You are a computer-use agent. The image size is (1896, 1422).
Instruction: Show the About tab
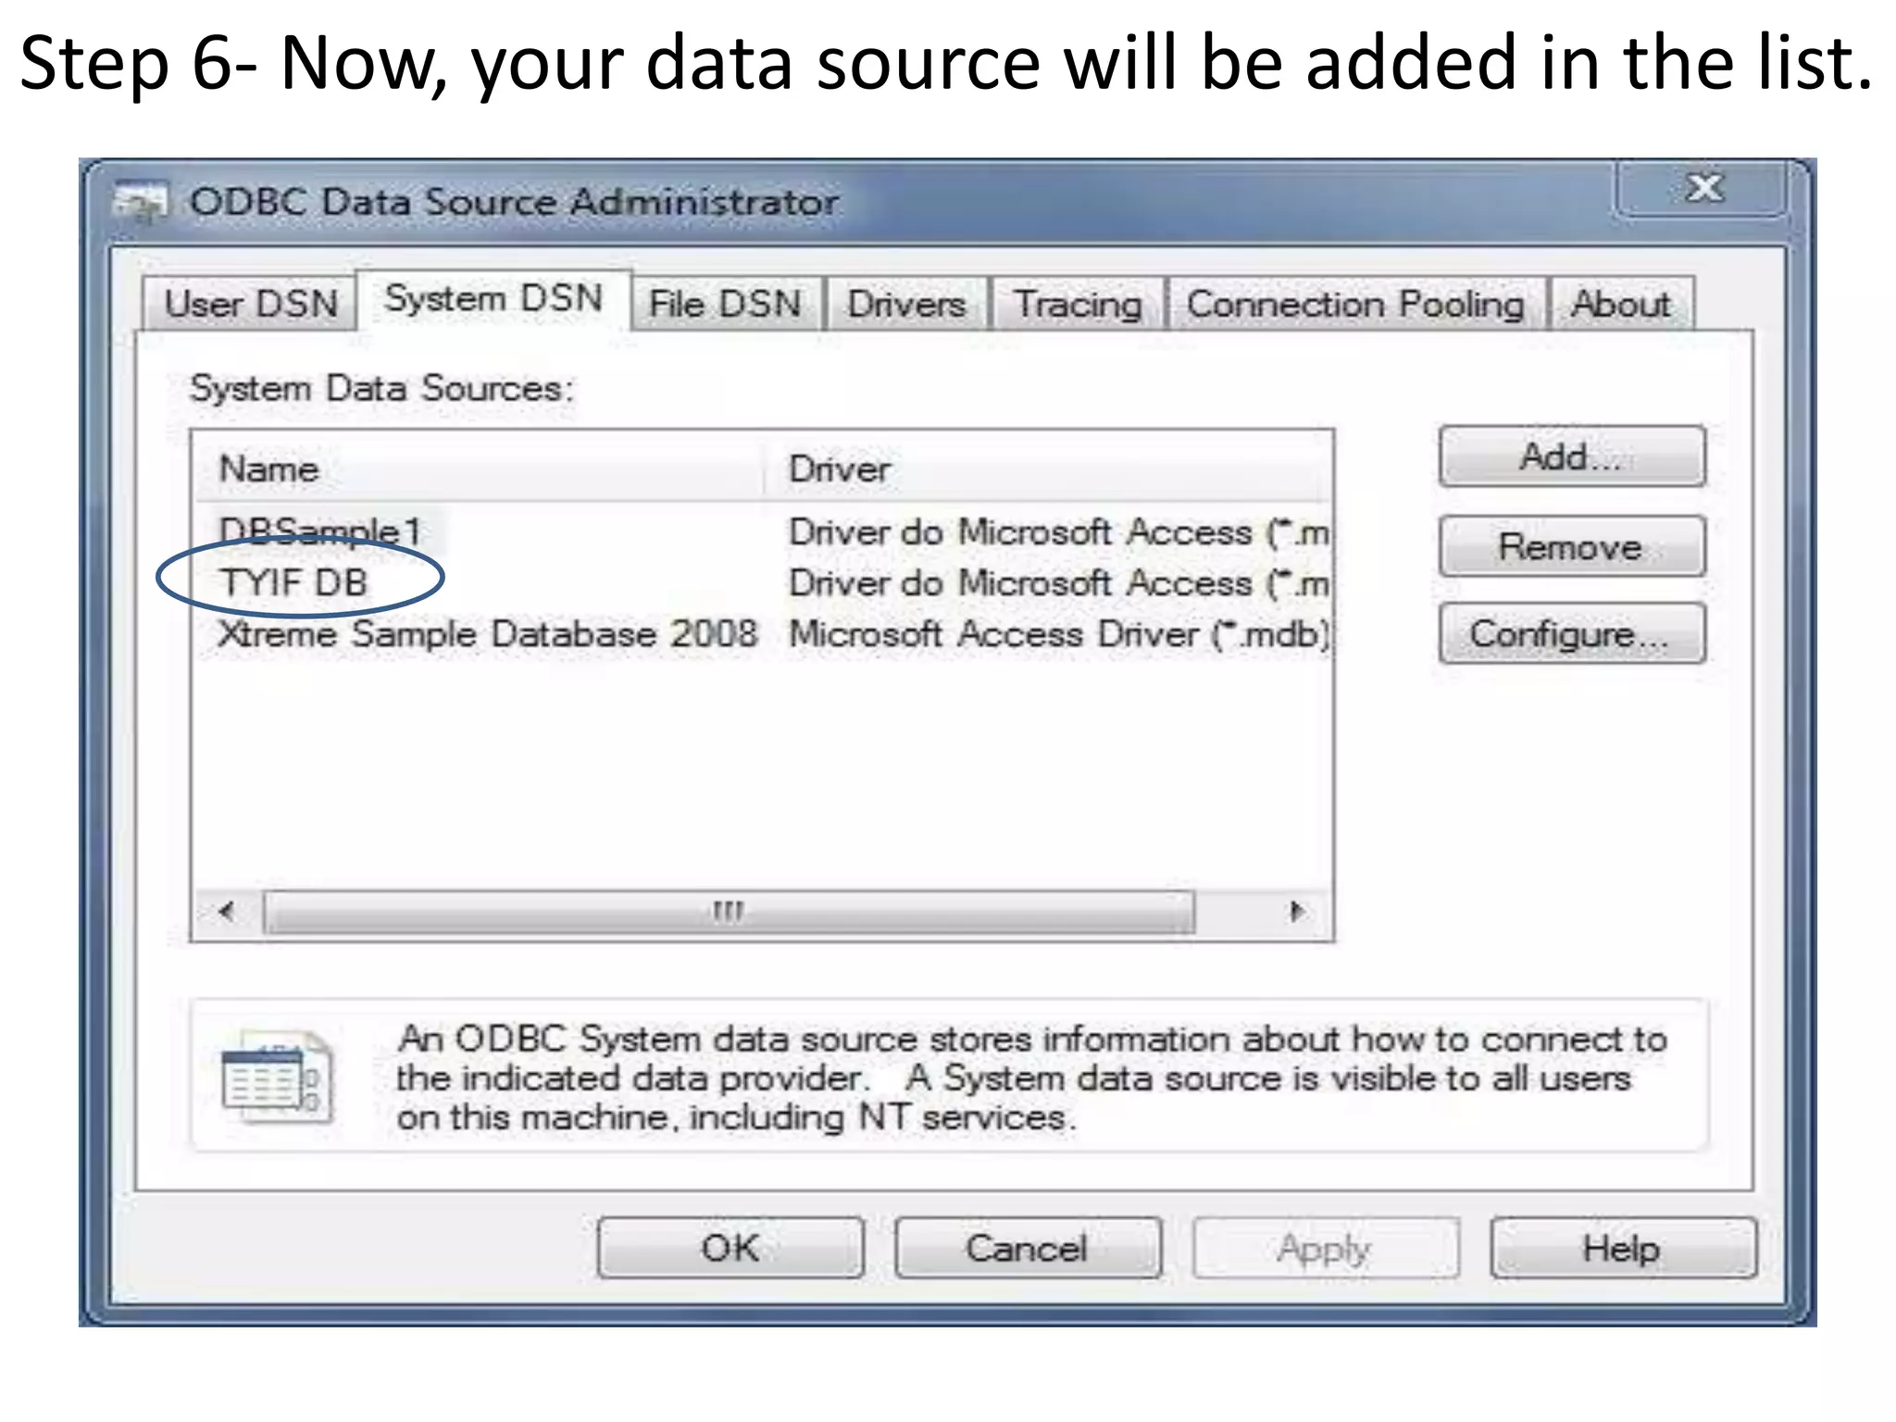click(x=1620, y=305)
